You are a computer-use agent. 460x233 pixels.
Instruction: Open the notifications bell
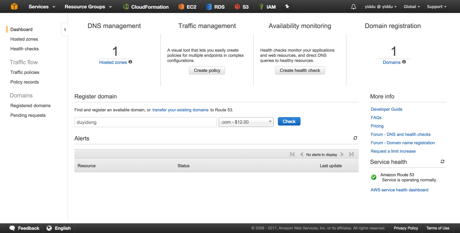tap(354, 7)
